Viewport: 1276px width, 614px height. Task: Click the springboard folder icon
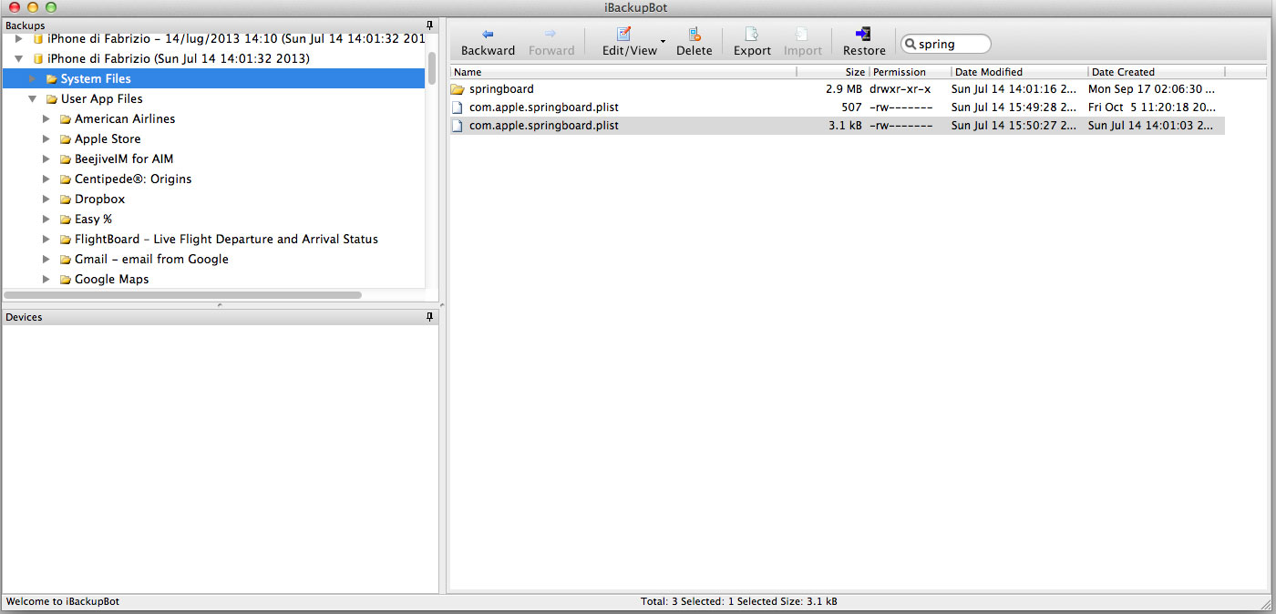(458, 89)
